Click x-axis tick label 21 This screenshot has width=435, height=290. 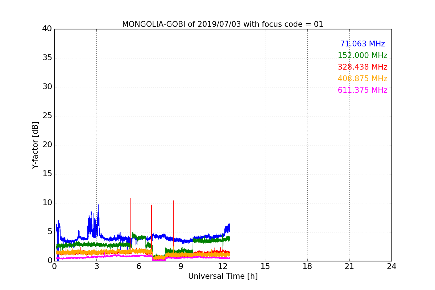coord(349,266)
